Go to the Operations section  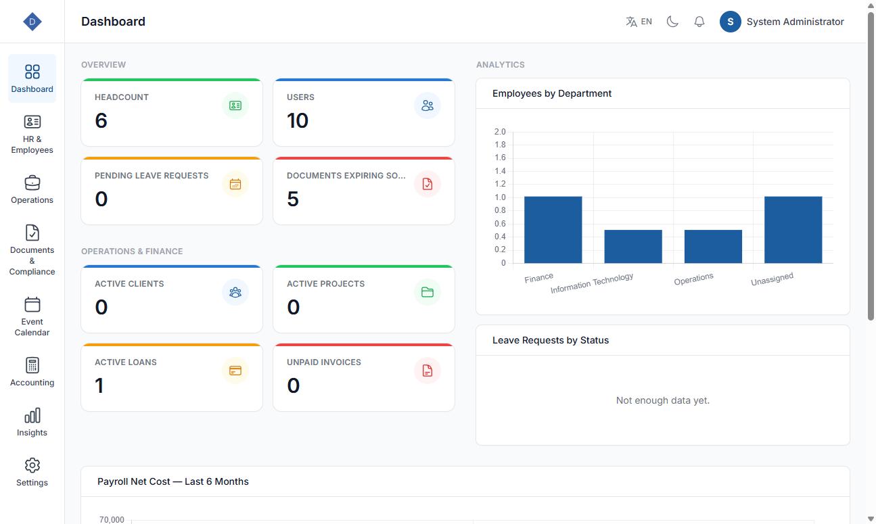click(32, 190)
